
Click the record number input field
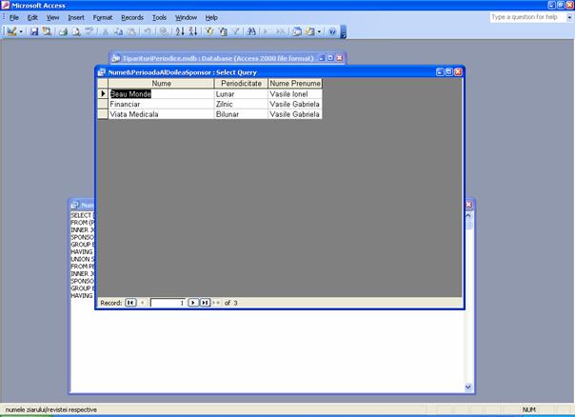[x=168, y=303]
